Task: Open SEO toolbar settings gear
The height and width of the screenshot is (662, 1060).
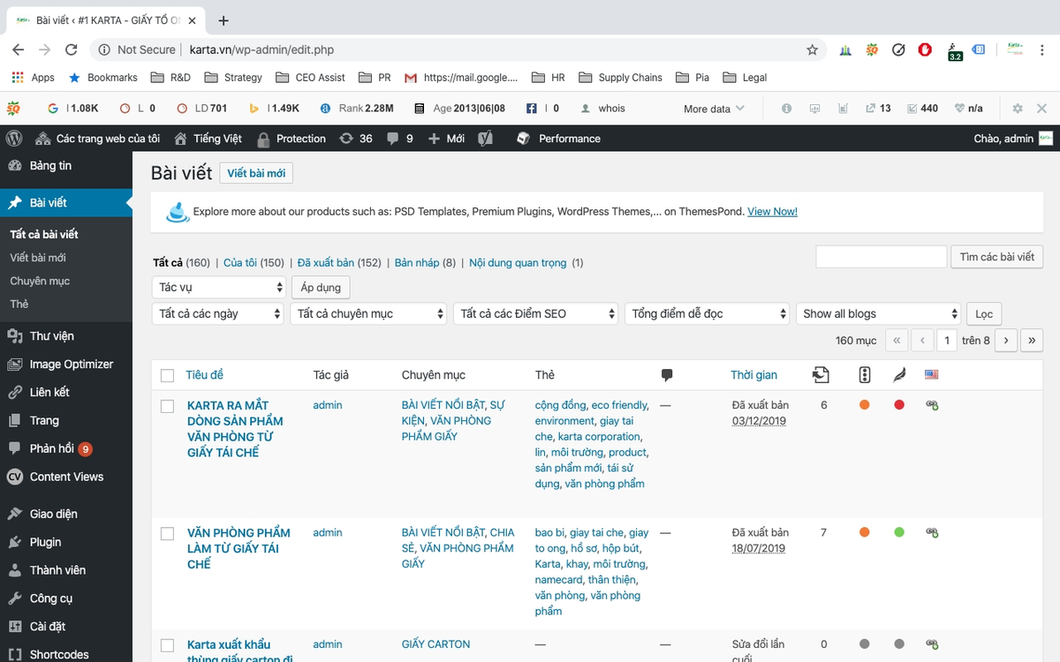Action: tap(1018, 109)
